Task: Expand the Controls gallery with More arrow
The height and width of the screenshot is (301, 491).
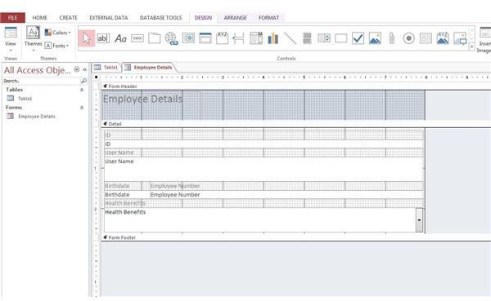Action: pos(472,47)
